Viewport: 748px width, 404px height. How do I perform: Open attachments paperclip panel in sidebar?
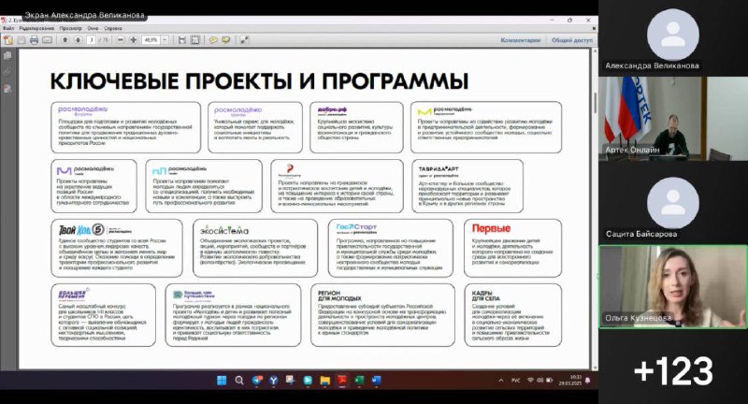pos(7,72)
